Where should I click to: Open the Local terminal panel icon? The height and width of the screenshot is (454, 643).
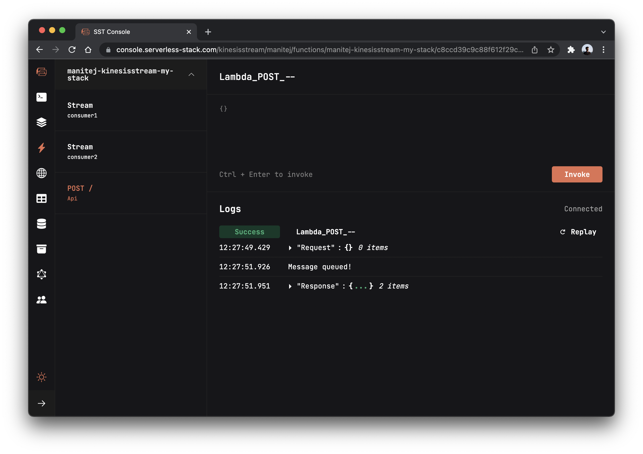(42, 97)
